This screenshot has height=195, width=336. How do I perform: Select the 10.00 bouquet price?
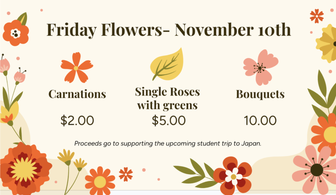point(260,121)
